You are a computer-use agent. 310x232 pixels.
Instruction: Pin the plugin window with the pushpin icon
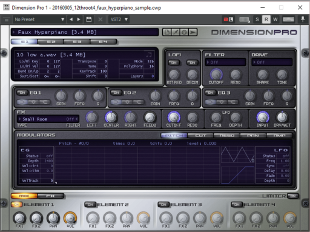[303, 19]
